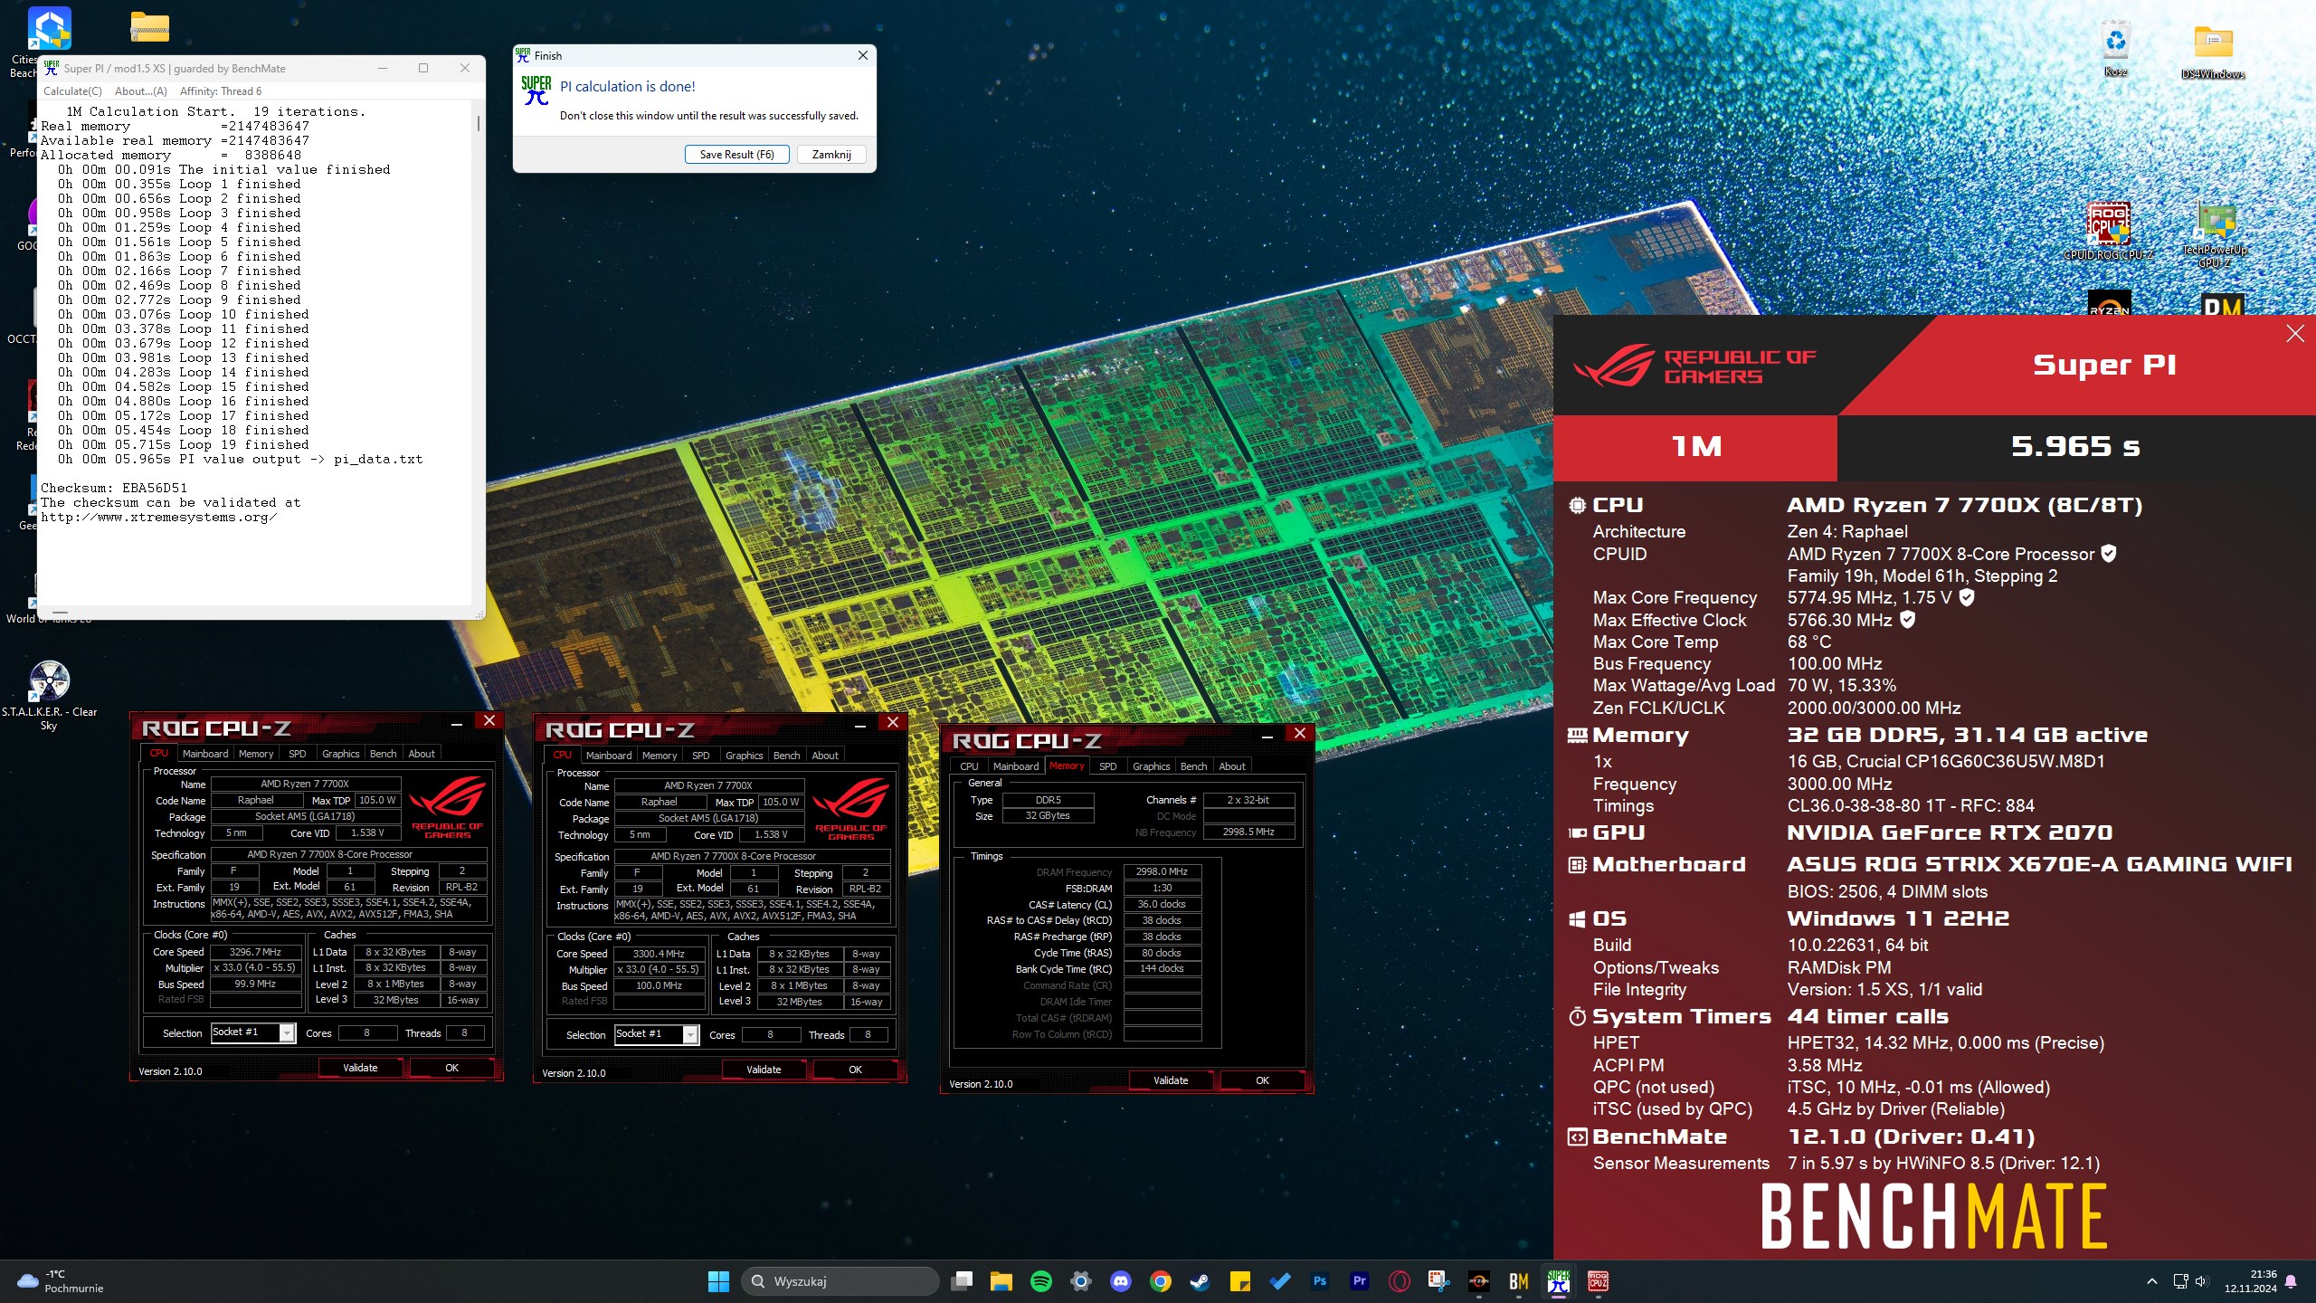This screenshot has width=2316, height=1303.
Task: Launch Google Chrome from the taskbar
Action: point(1160,1280)
